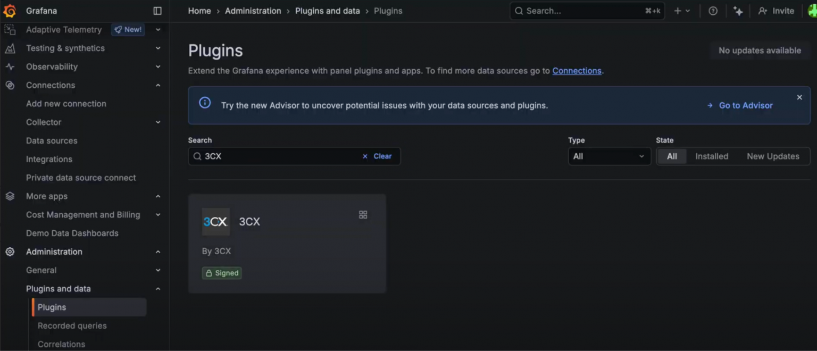Open Add new connection

[66, 104]
